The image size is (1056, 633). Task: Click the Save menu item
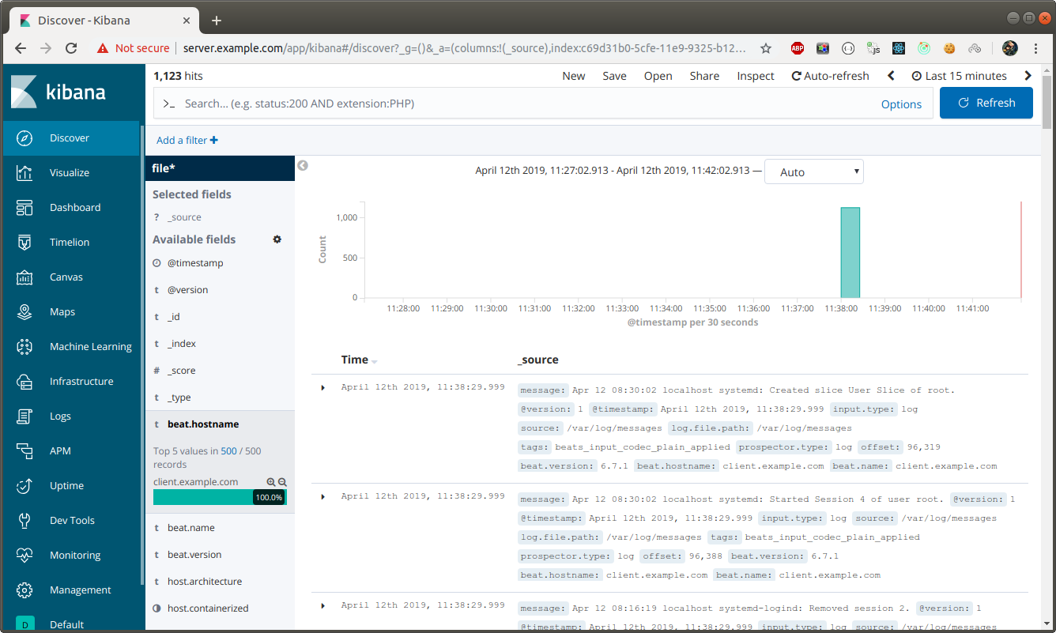tap(614, 76)
